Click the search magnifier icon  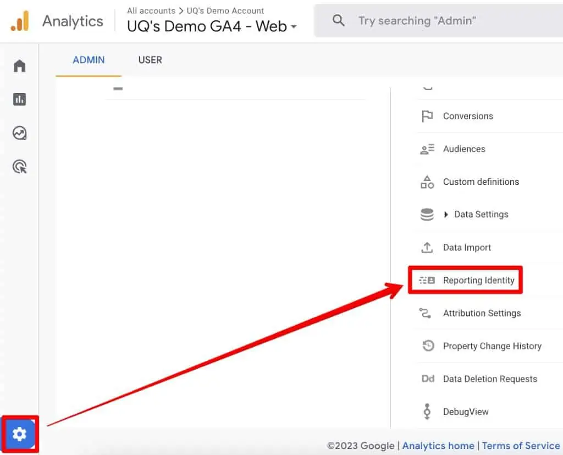(338, 20)
